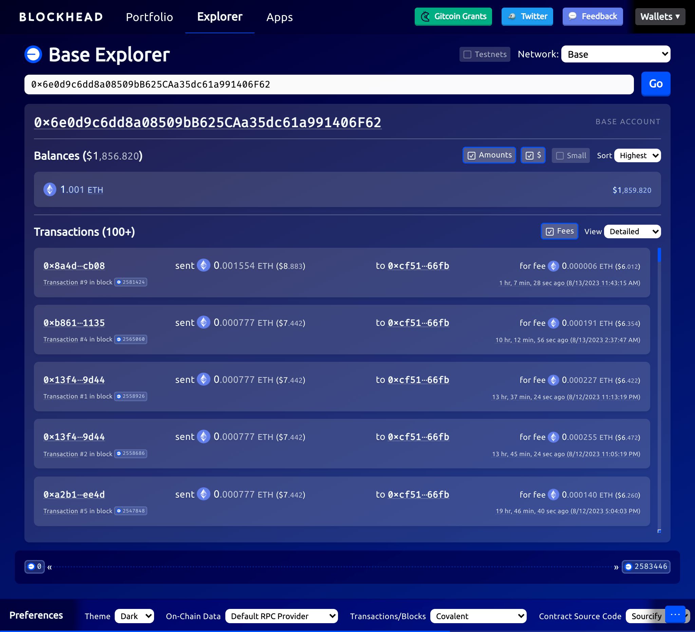Click the speech bubble icon in Feedback
Screen dimensions: 695x632
pos(572,16)
